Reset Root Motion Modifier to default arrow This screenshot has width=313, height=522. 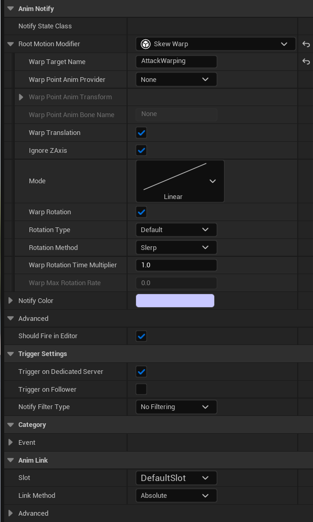tap(306, 44)
